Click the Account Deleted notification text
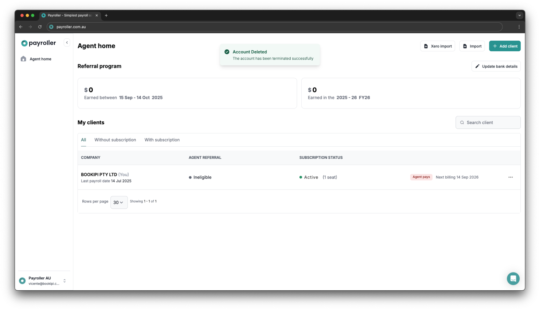The width and height of the screenshot is (540, 310). point(273,55)
